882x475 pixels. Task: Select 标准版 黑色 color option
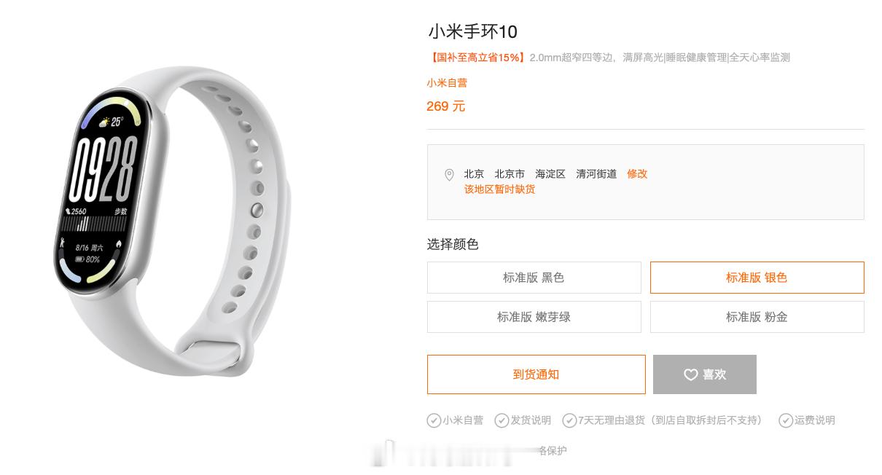[534, 278]
